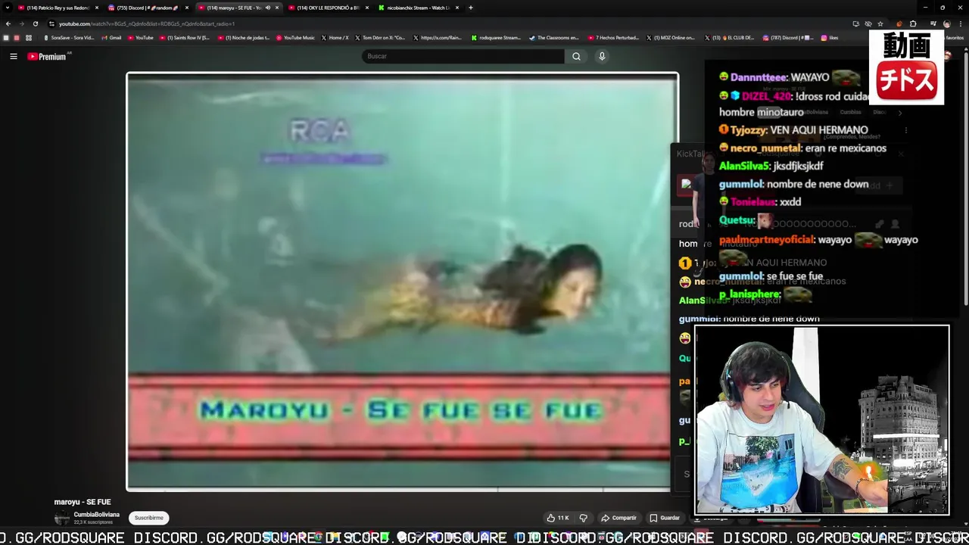Screen dimensions: 969x545
Task: Go to the YouTube Premium home logo
Action: [48, 56]
